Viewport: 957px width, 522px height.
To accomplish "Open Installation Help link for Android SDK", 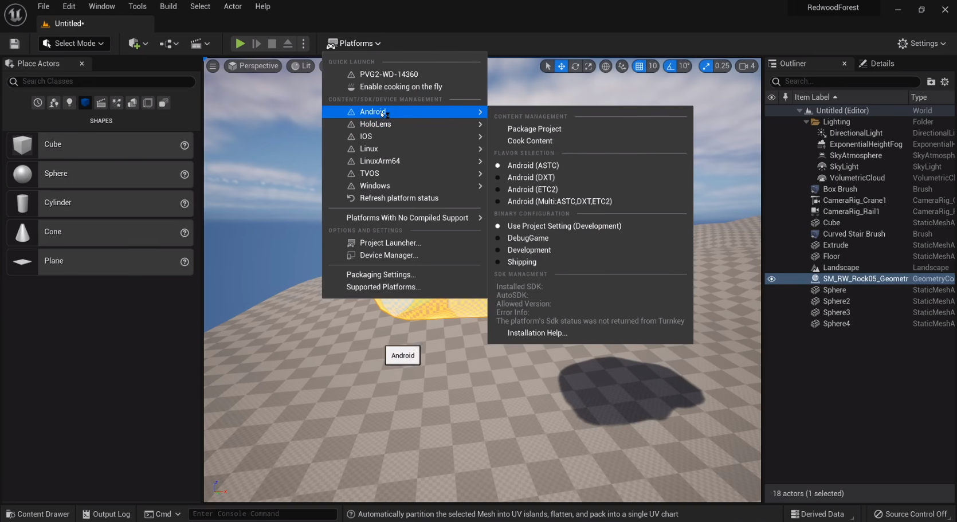I will point(537,333).
